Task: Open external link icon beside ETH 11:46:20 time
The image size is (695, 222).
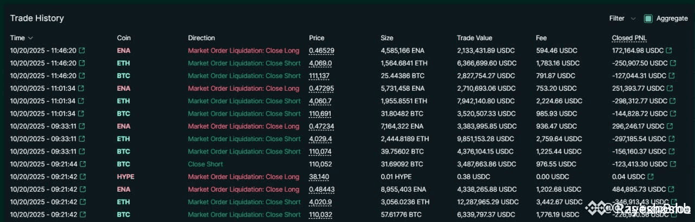Action: 82,63
